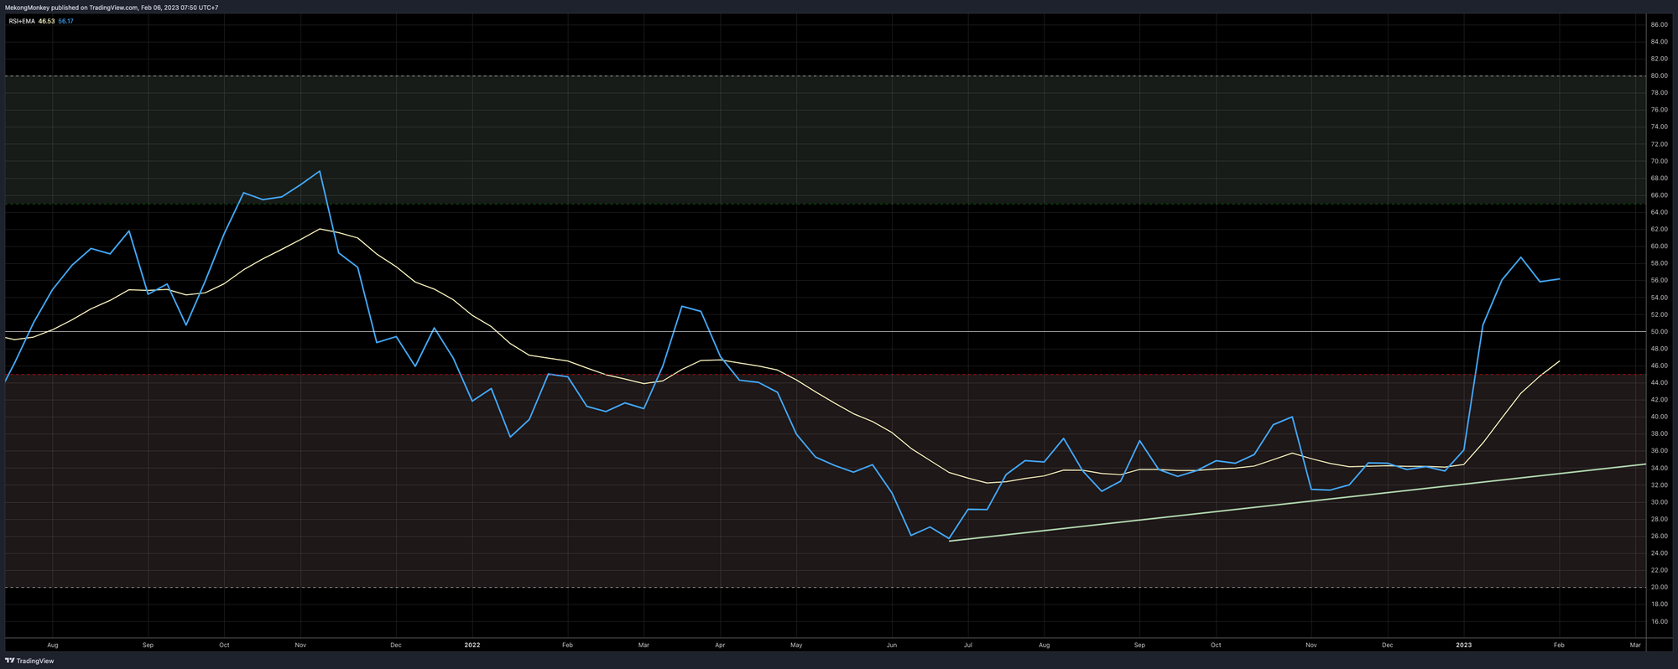Click the TradingView logo in the footer
The width and height of the screenshot is (1678, 669).
point(29,661)
